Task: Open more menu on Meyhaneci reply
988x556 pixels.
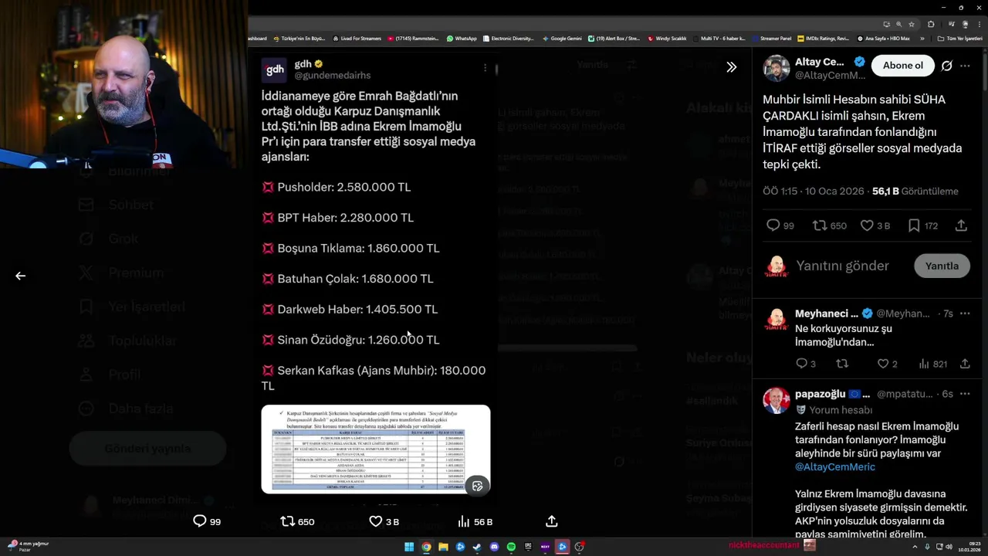Action: 965,314
